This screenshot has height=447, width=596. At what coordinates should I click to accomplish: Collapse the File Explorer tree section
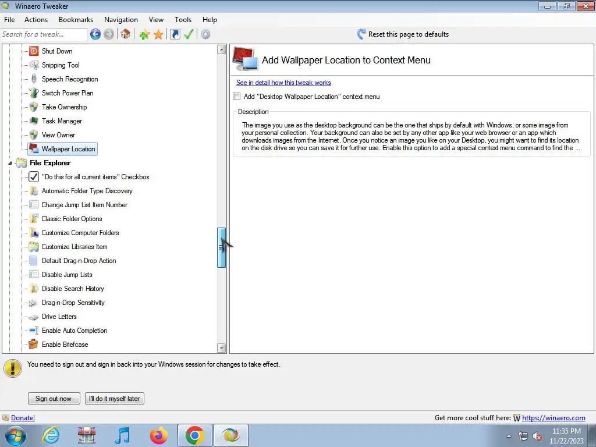10,163
